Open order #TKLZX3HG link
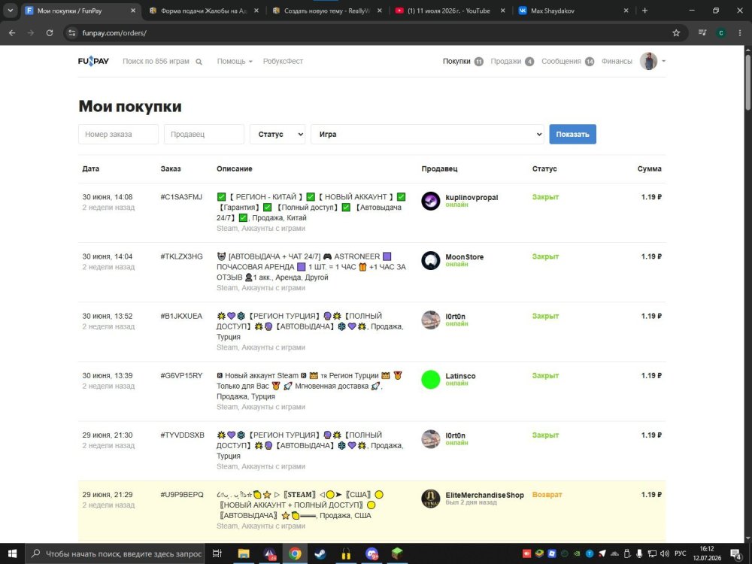 (181, 256)
